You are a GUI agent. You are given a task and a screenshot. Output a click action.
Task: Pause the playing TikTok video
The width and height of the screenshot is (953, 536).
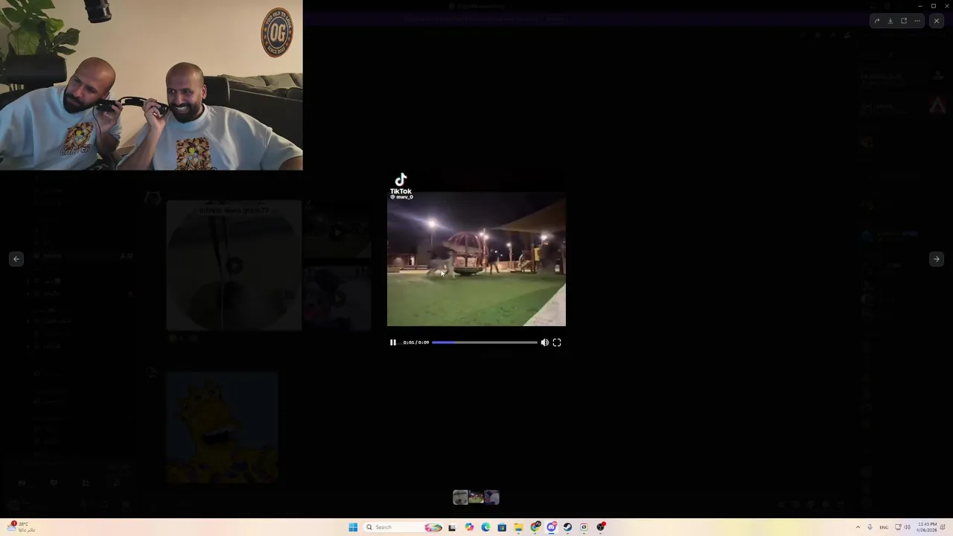393,342
